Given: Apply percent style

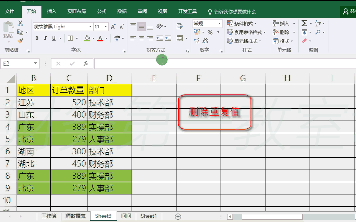Looking at the screenshot, I should tap(210, 33).
